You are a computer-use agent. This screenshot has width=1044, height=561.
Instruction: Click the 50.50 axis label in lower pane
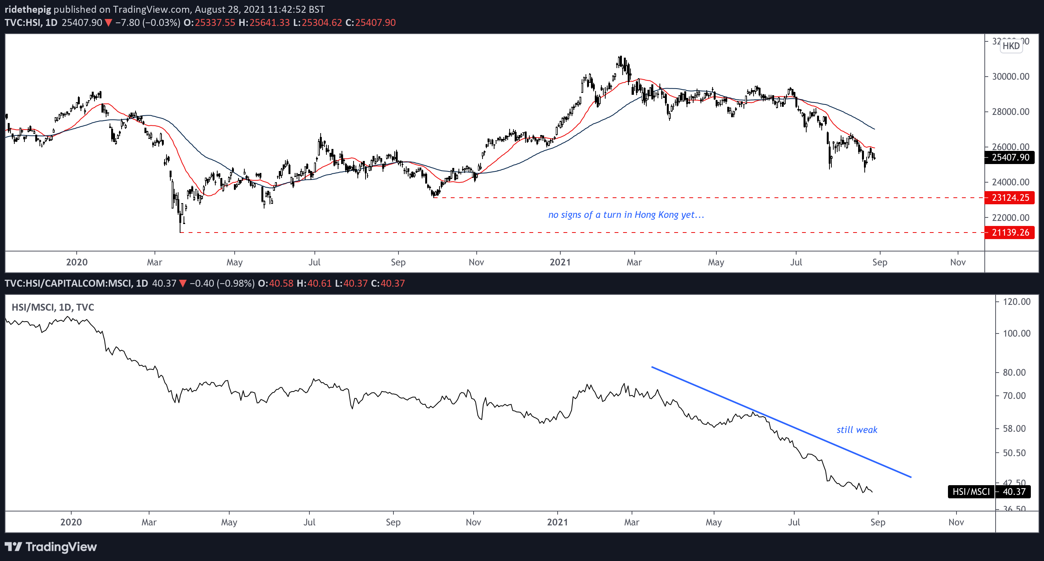point(1014,453)
